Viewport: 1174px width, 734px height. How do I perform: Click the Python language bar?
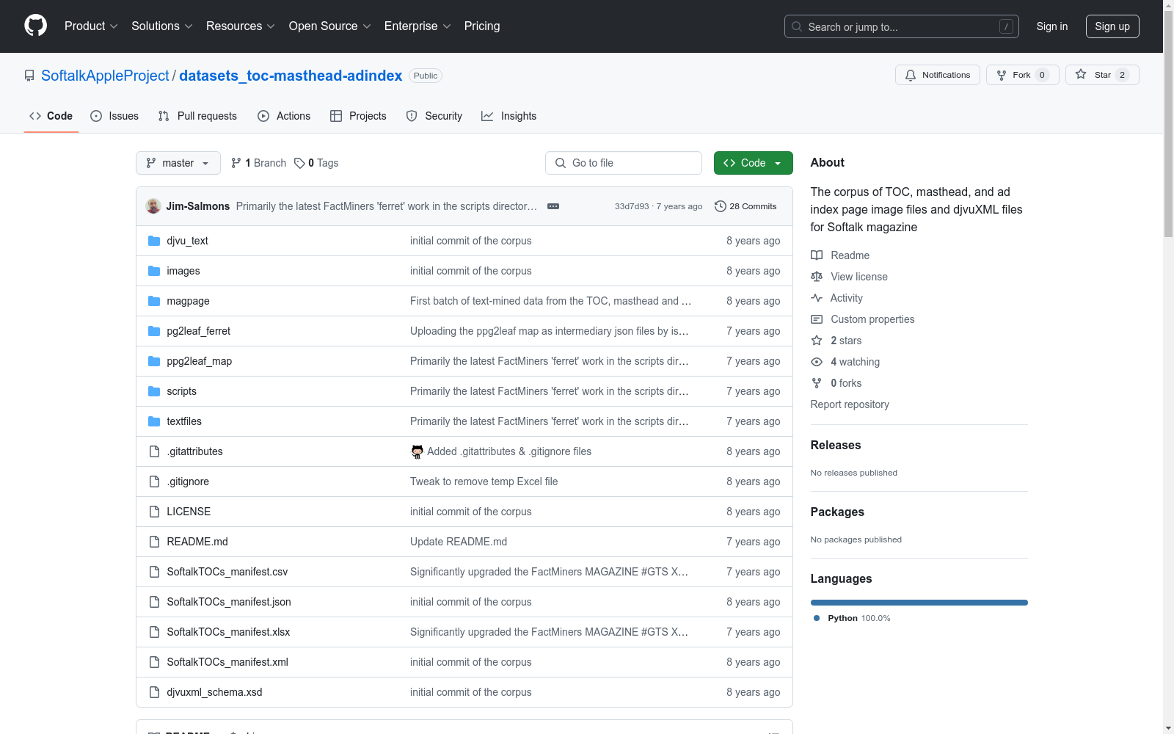click(919, 603)
